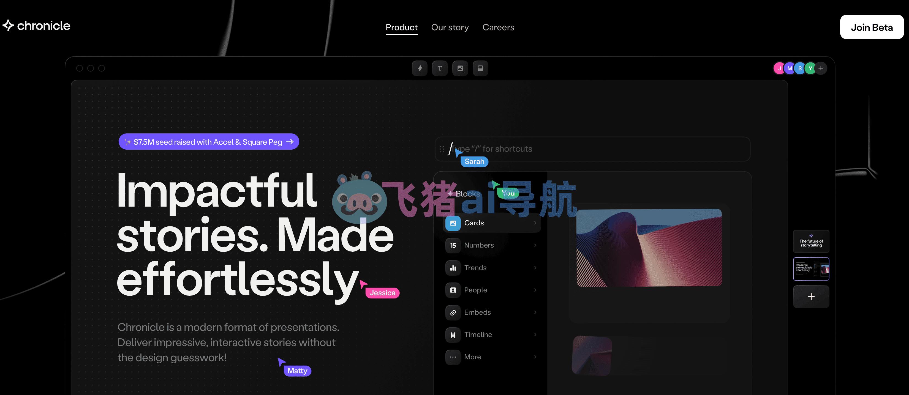Click the S user avatar
909x395 pixels.
(800, 68)
